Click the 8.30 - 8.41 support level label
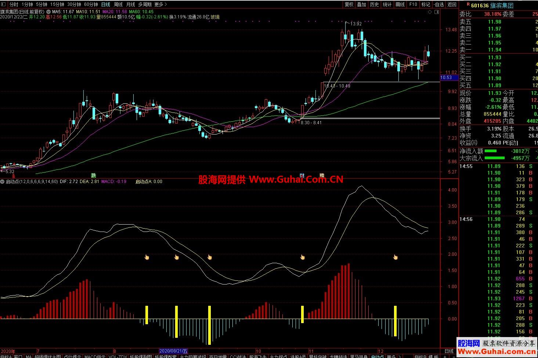The width and height of the screenshot is (538, 358). pos(311,123)
